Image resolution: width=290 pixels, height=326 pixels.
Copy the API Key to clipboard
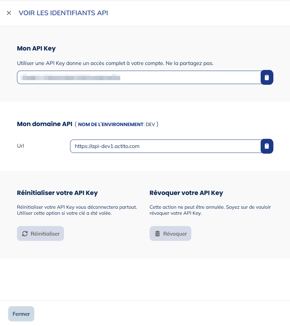pos(267,78)
